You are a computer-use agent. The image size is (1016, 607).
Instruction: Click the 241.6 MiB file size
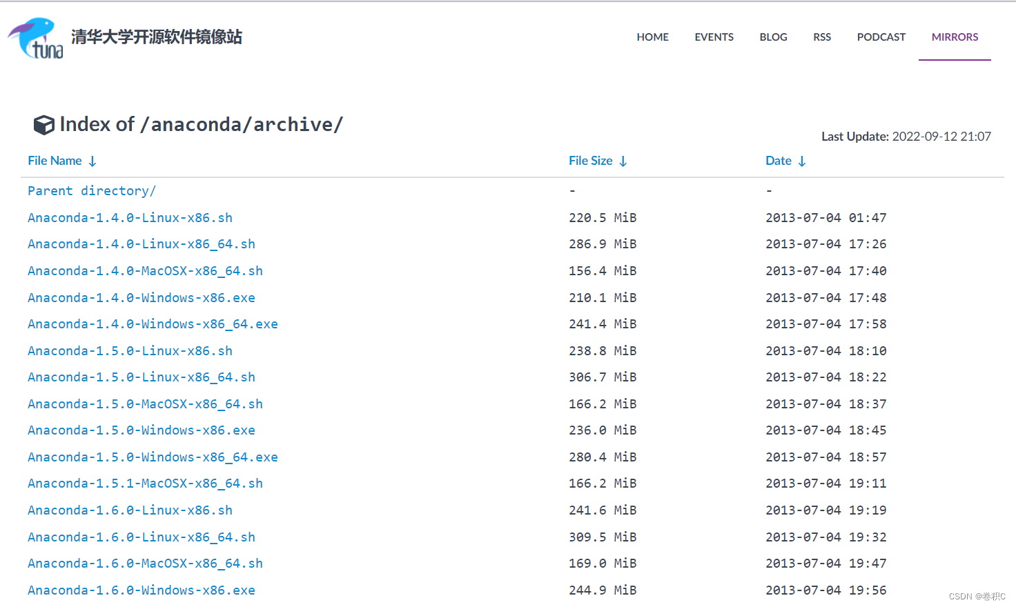click(x=603, y=510)
